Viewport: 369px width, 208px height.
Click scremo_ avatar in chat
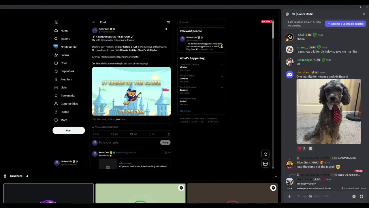[290, 49]
